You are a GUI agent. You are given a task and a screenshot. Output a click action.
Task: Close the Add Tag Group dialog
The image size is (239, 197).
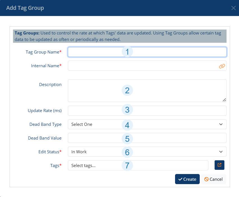pyautogui.click(x=233, y=8)
